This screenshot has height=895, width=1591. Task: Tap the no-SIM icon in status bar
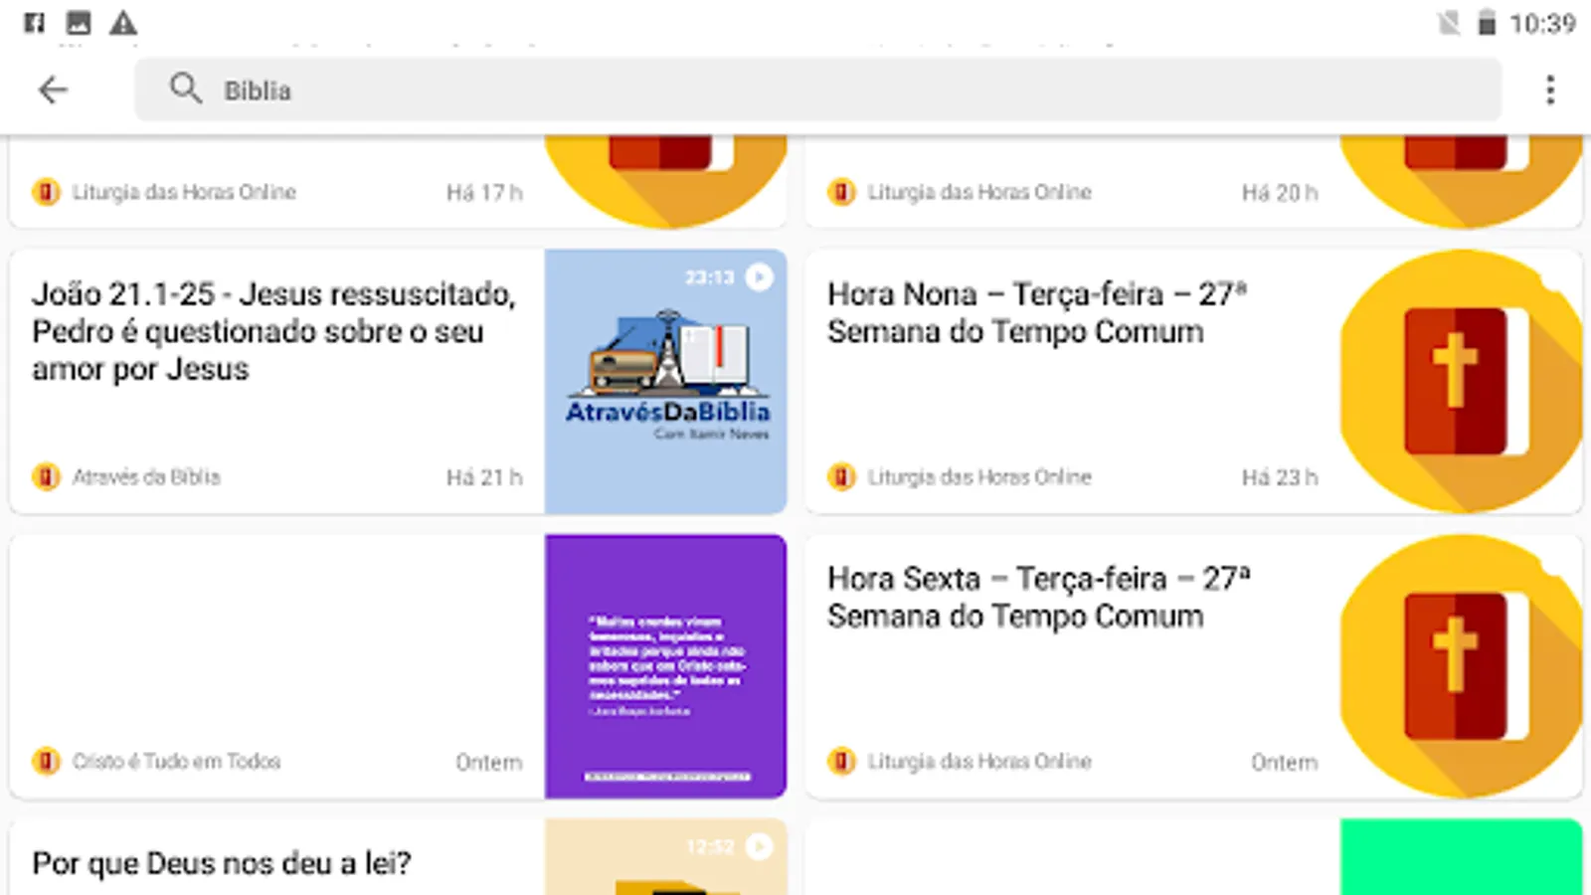coord(1449,23)
